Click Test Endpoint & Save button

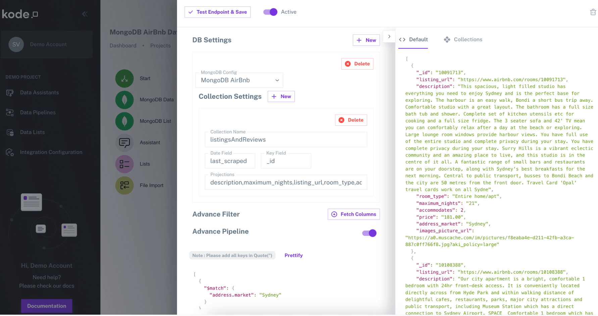coord(217,12)
